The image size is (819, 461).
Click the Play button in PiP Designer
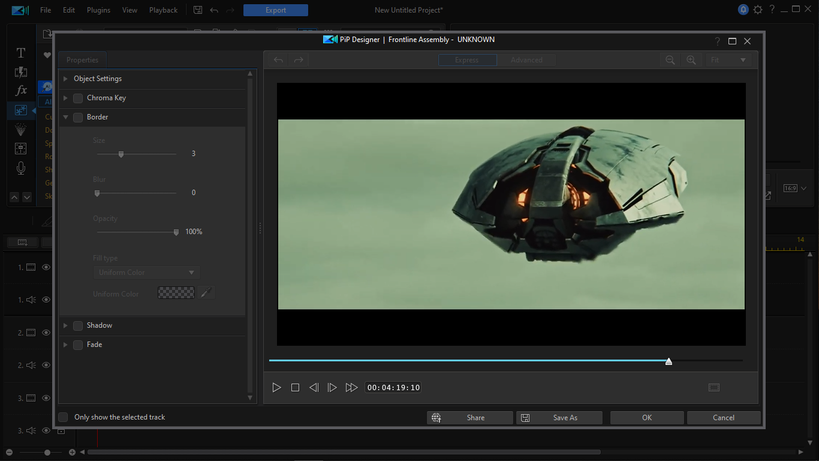click(x=276, y=388)
